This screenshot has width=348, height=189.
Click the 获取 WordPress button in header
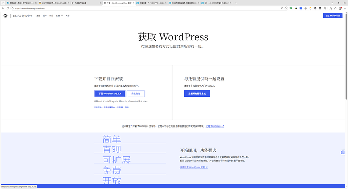[333, 16]
